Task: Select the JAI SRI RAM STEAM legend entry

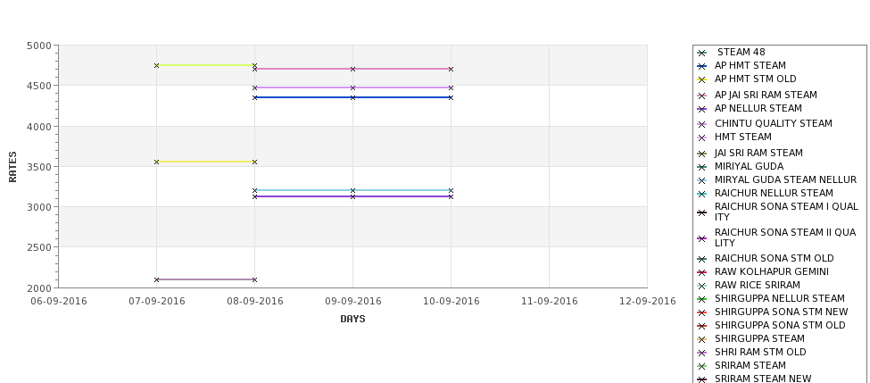Action: coord(758,154)
